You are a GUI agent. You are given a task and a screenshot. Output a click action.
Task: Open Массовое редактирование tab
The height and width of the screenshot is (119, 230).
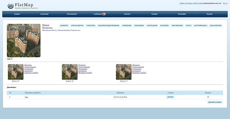click(108, 25)
